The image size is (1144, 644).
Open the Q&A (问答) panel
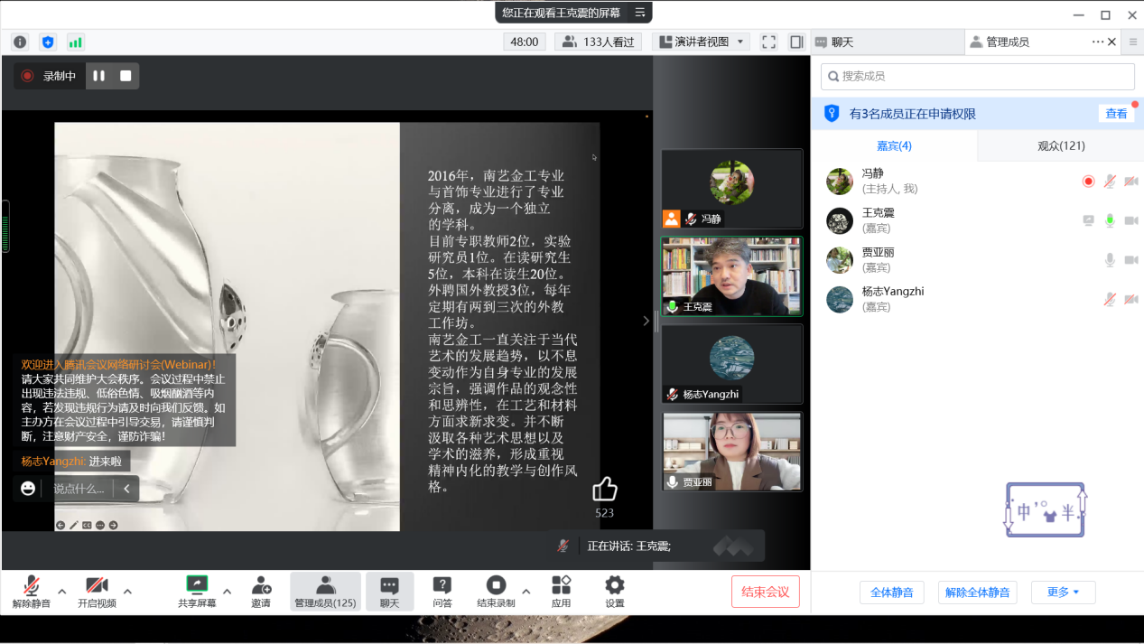point(442,592)
